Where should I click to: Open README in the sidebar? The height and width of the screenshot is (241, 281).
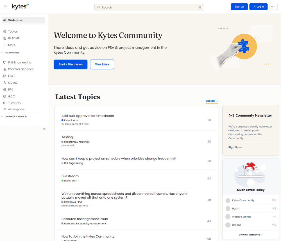pyautogui.click(x=14, y=38)
